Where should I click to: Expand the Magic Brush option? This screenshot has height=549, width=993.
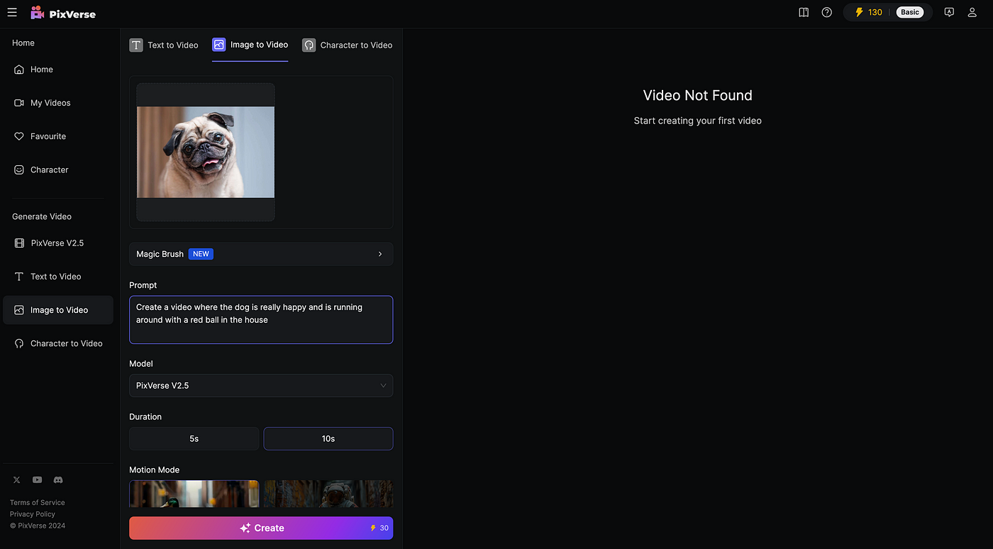[x=261, y=254]
